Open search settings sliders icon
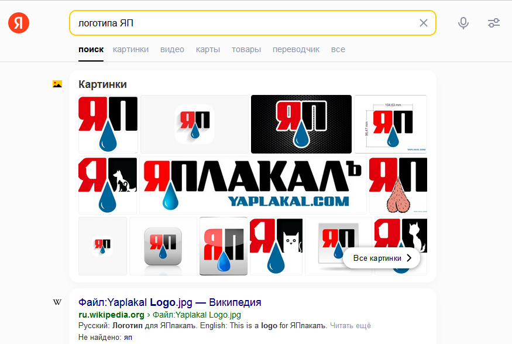512x344 pixels. (494, 23)
